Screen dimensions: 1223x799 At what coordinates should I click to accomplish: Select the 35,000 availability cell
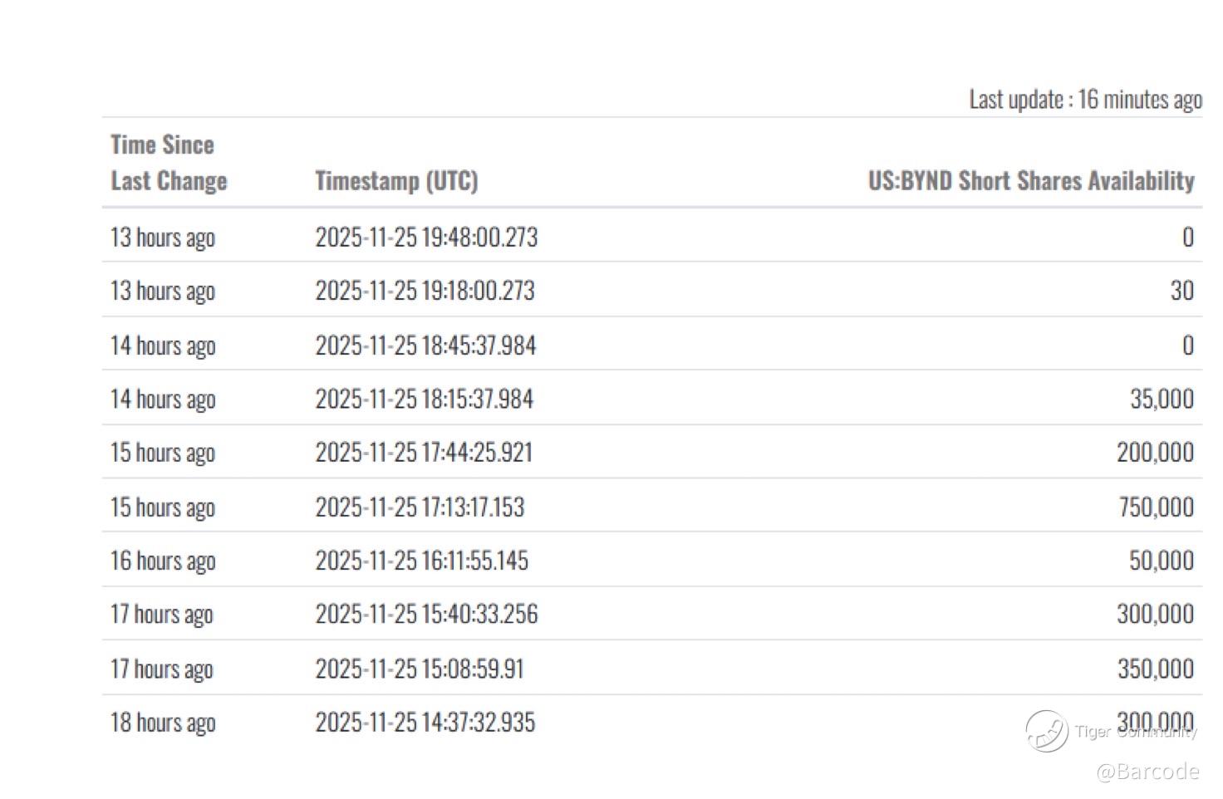[x=1162, y=399]
